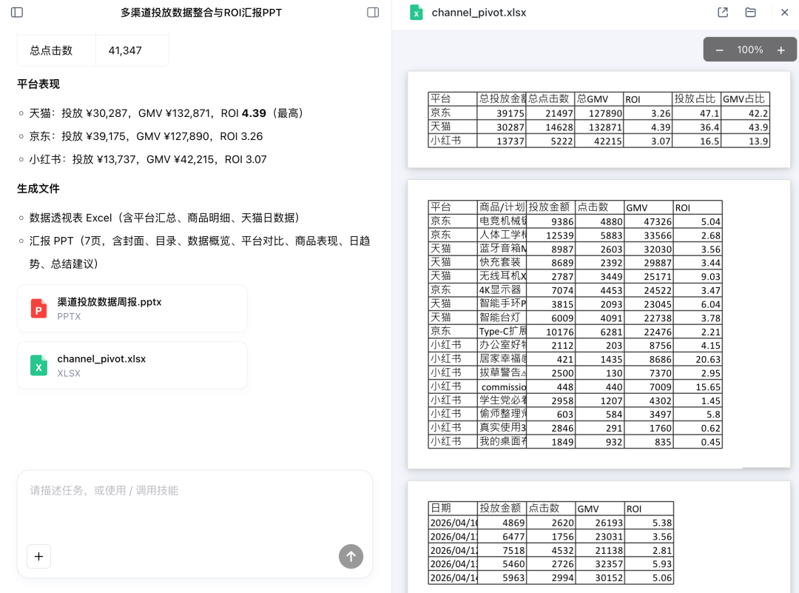The image size is (799, 593).
Task: Click the plus attachment button
Action: (x=38, y=556)
